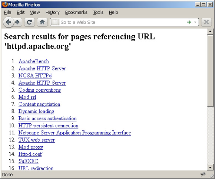Click the 'Search results for pages referencing URL' heading

tap(80, 41)
